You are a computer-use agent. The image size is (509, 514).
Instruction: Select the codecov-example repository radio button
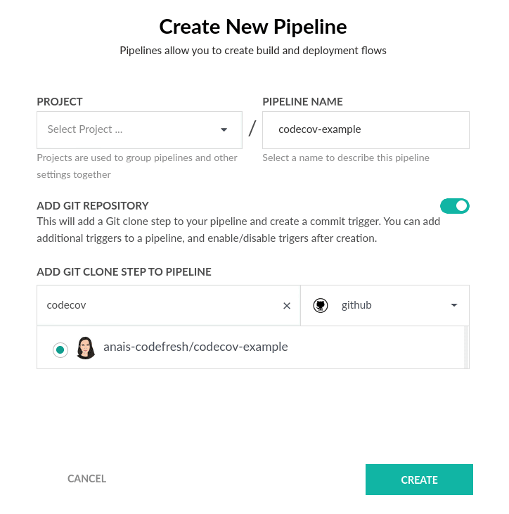click(60, 349)
